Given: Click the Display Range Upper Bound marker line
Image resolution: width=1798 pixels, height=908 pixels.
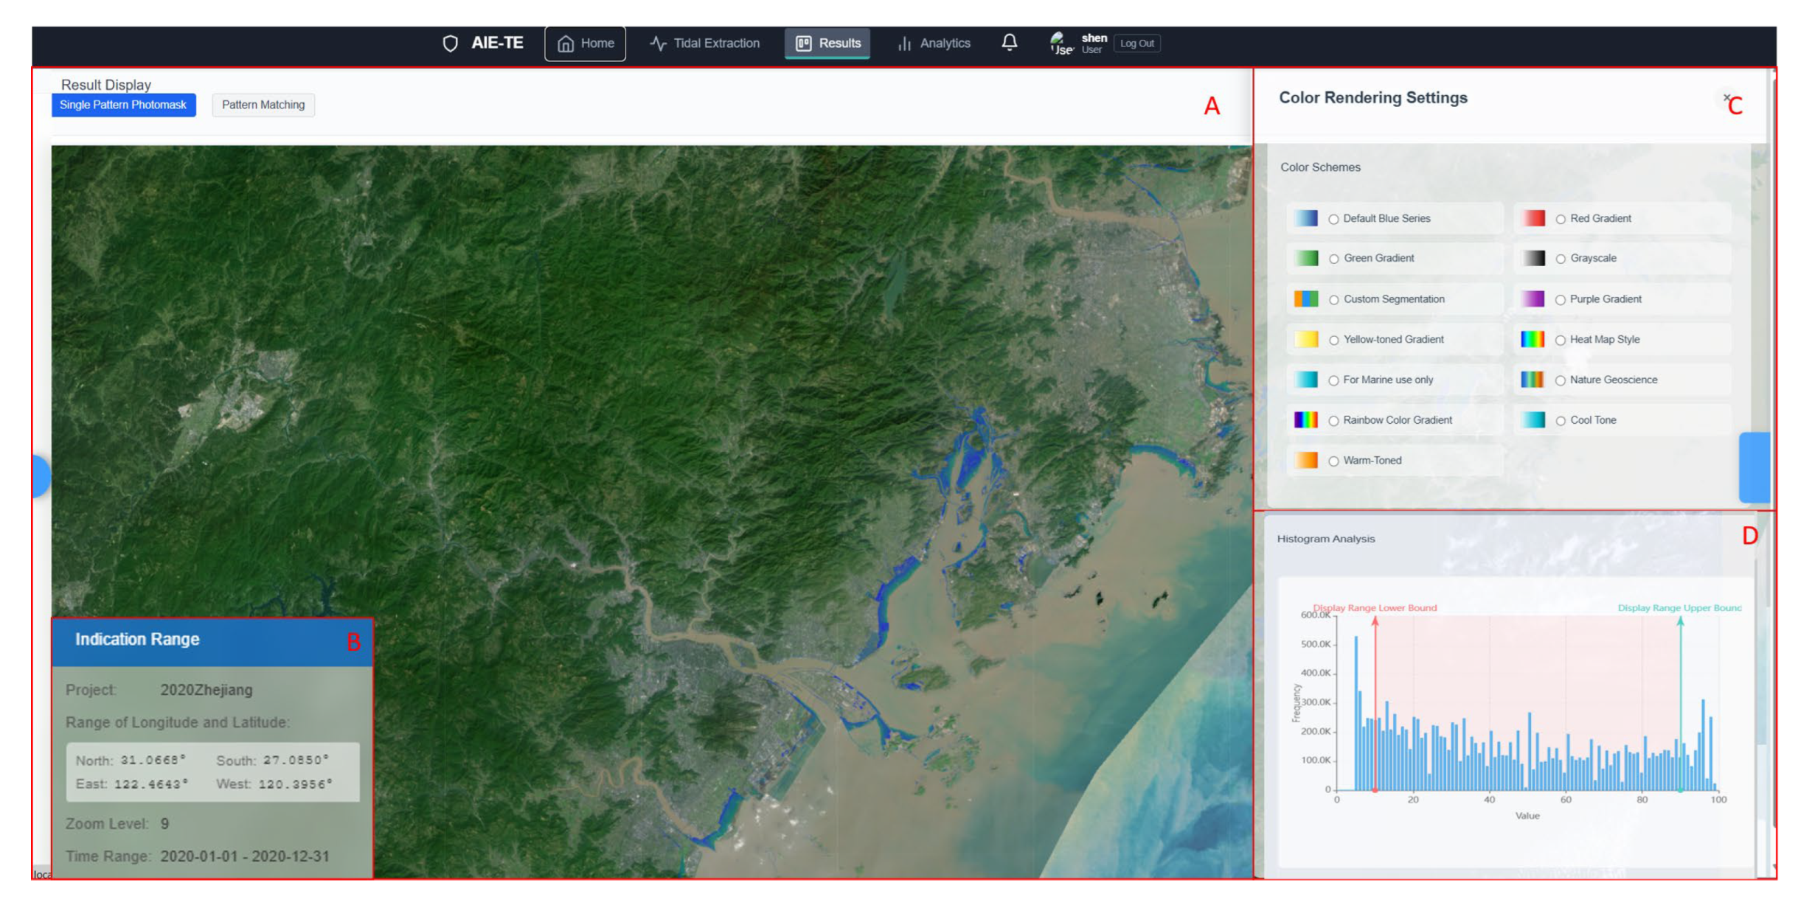Looking at the screenshot, I should click(1680, 704).
